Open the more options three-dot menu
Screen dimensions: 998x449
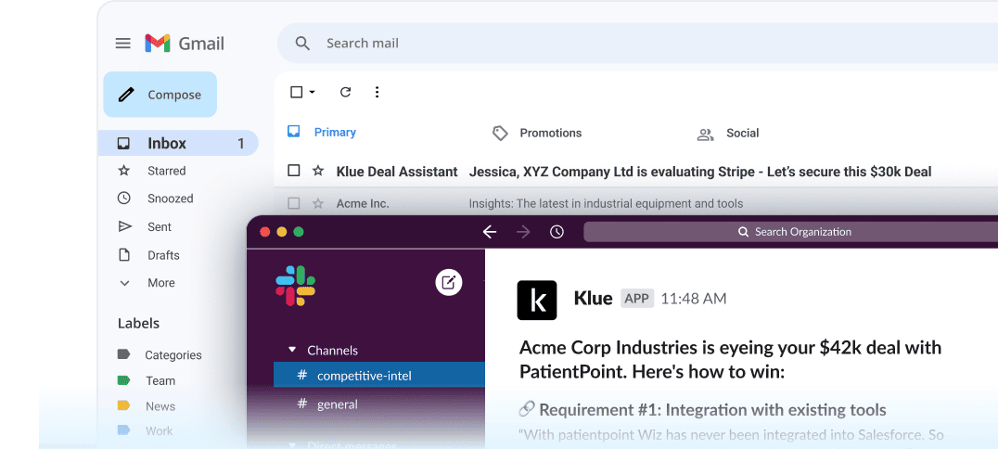377,93
